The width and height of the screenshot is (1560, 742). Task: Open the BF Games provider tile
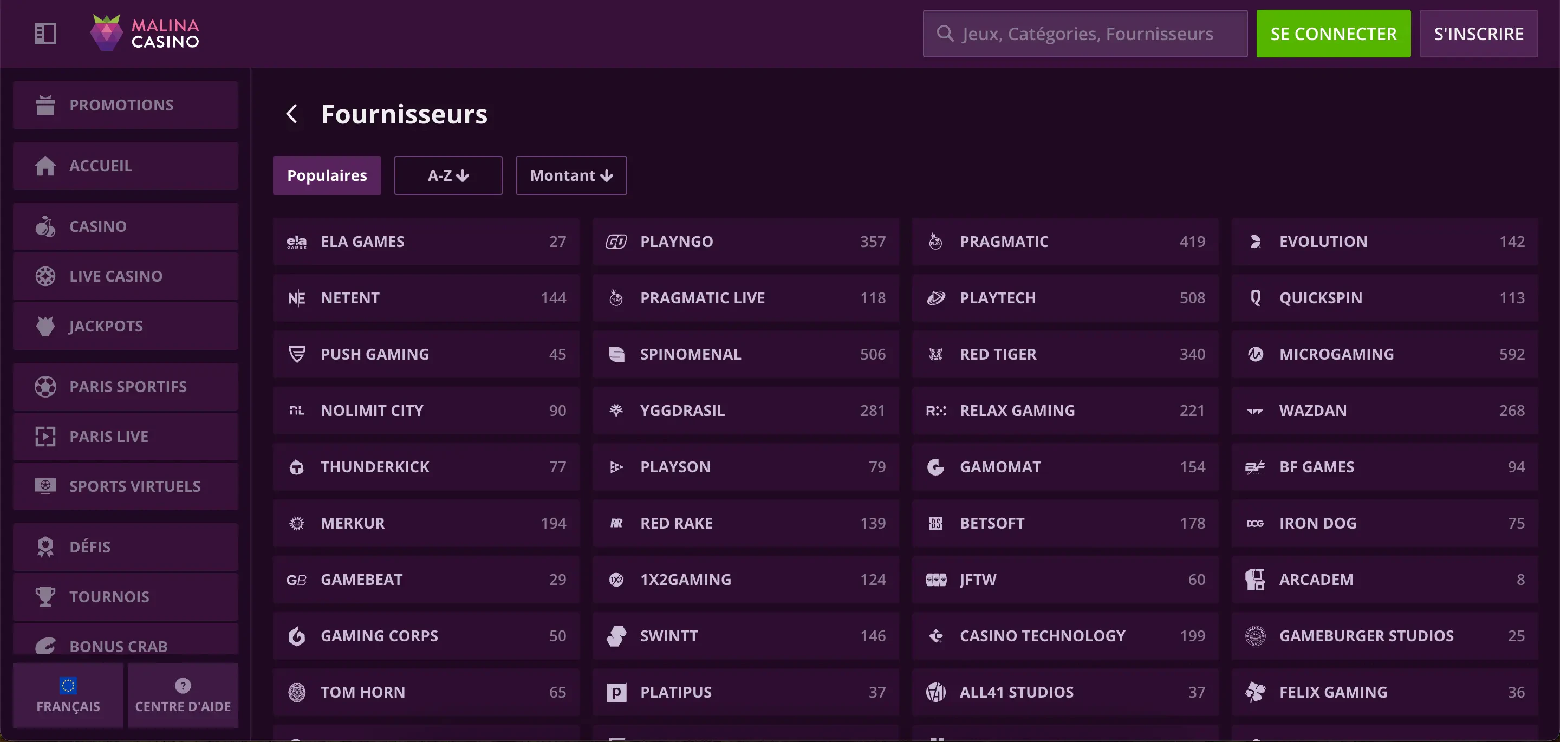click(x=1385, y=467)
